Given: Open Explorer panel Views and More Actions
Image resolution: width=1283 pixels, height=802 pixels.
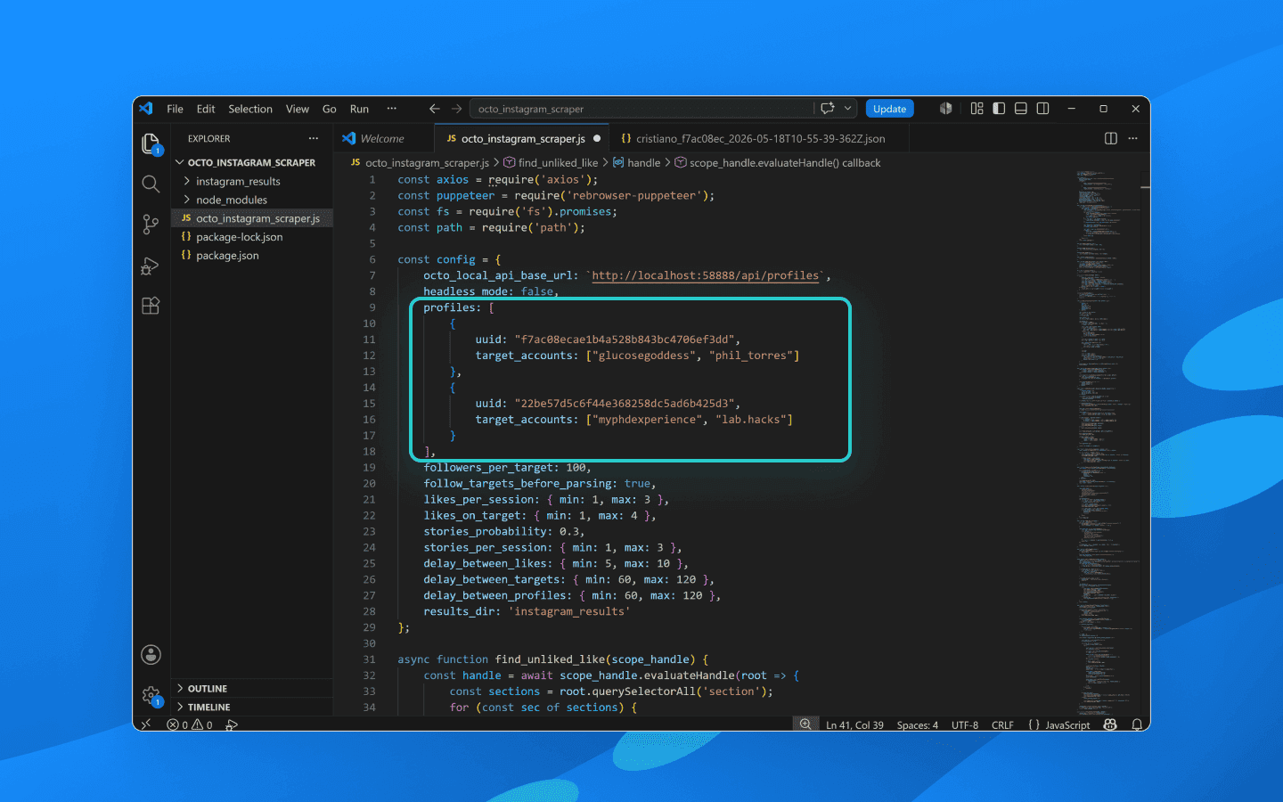Looking at the screenshot, I should (x=313, y=138).
